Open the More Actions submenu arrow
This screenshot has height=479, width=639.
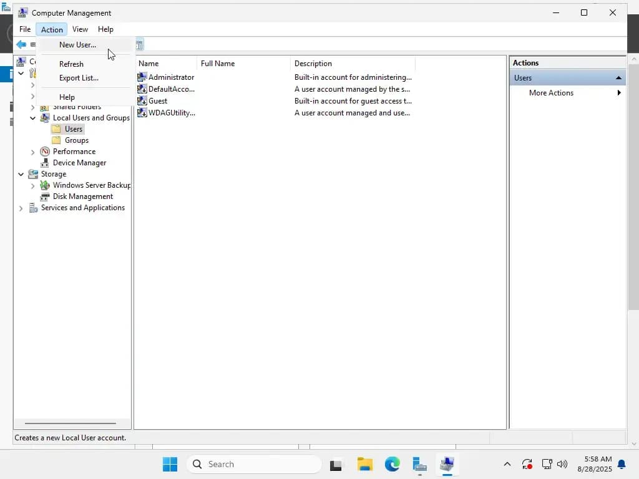coord(619,92)
